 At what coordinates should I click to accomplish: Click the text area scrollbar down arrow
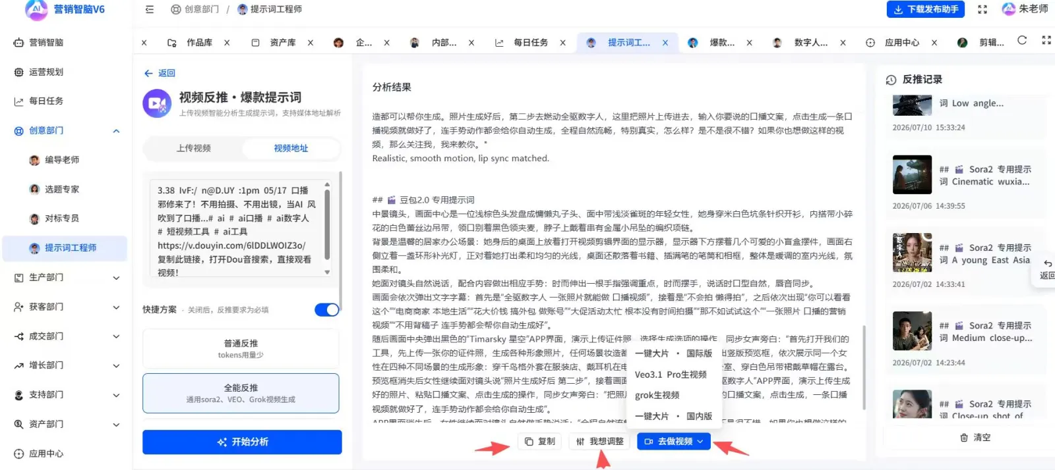pyautogui.click(x=327, y=272)
